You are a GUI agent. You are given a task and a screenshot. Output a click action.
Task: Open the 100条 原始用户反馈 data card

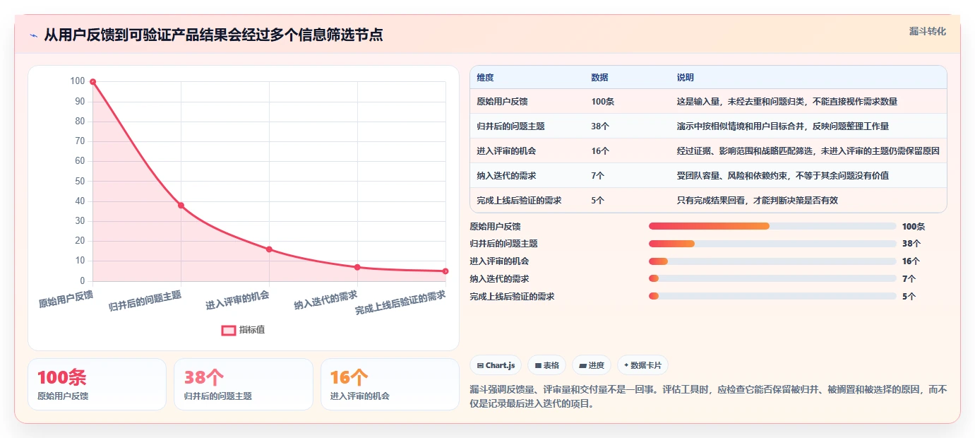(97, 384)
